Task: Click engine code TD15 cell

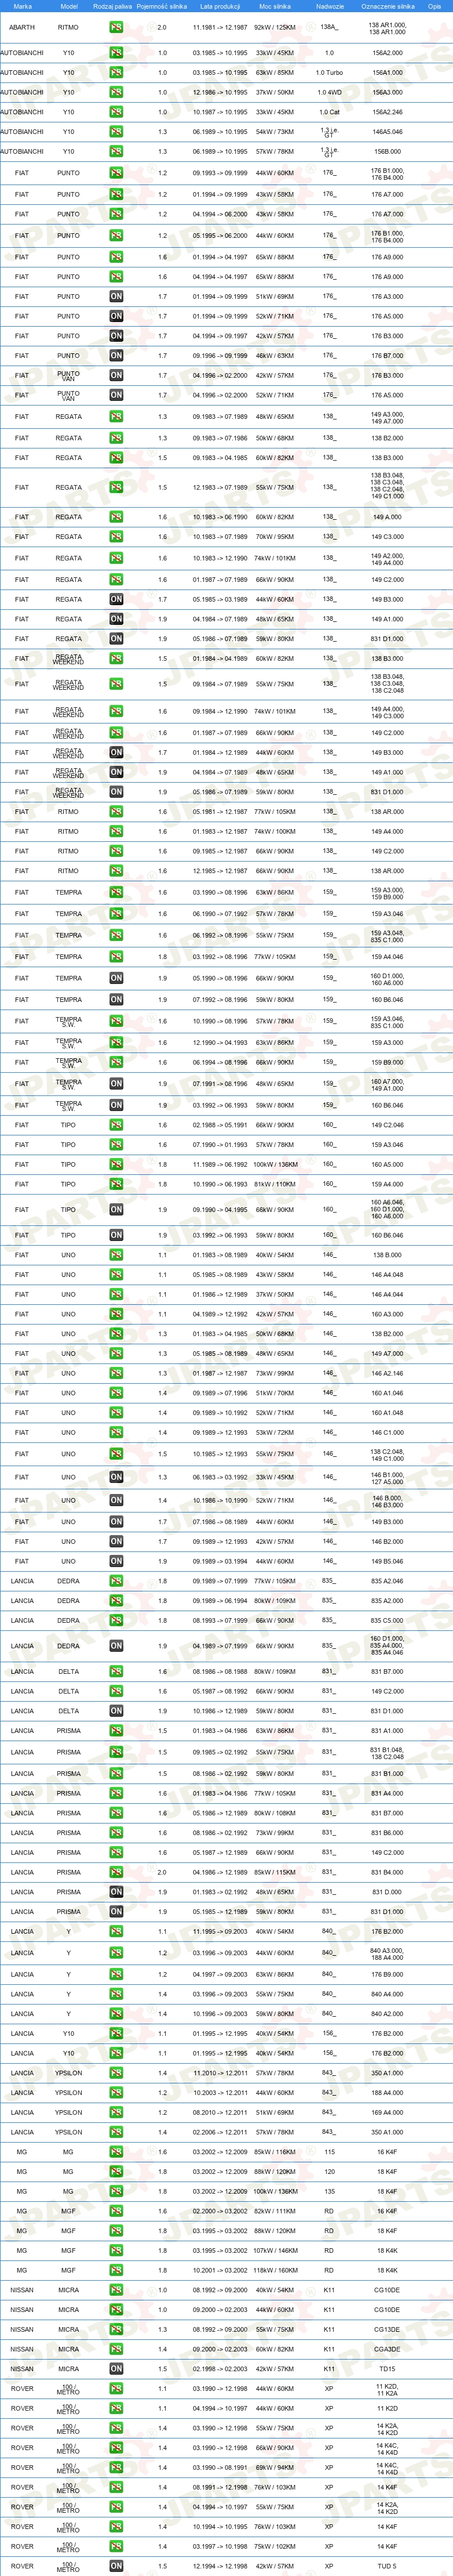Action: tap(387, 2368)
